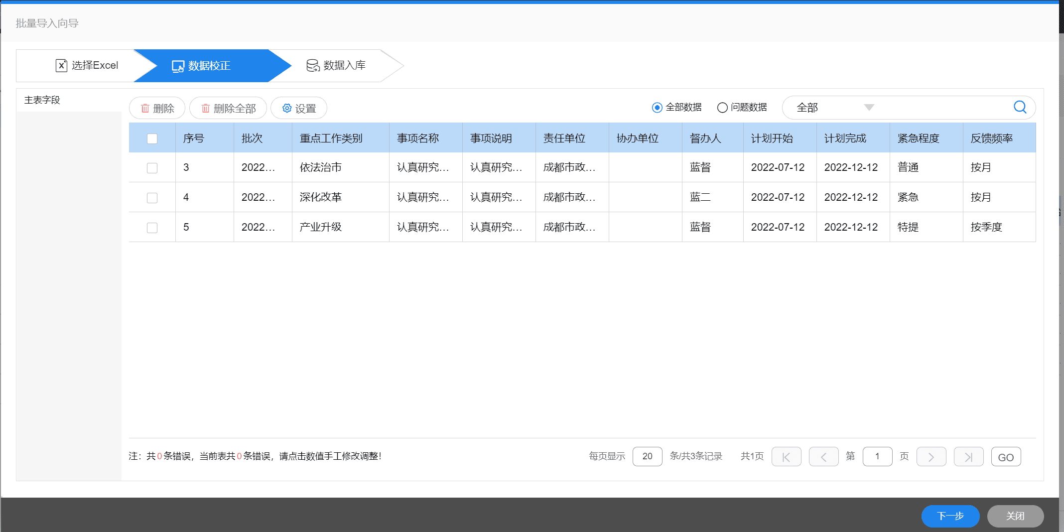Click the 删除全部 button

pos(228,108)
